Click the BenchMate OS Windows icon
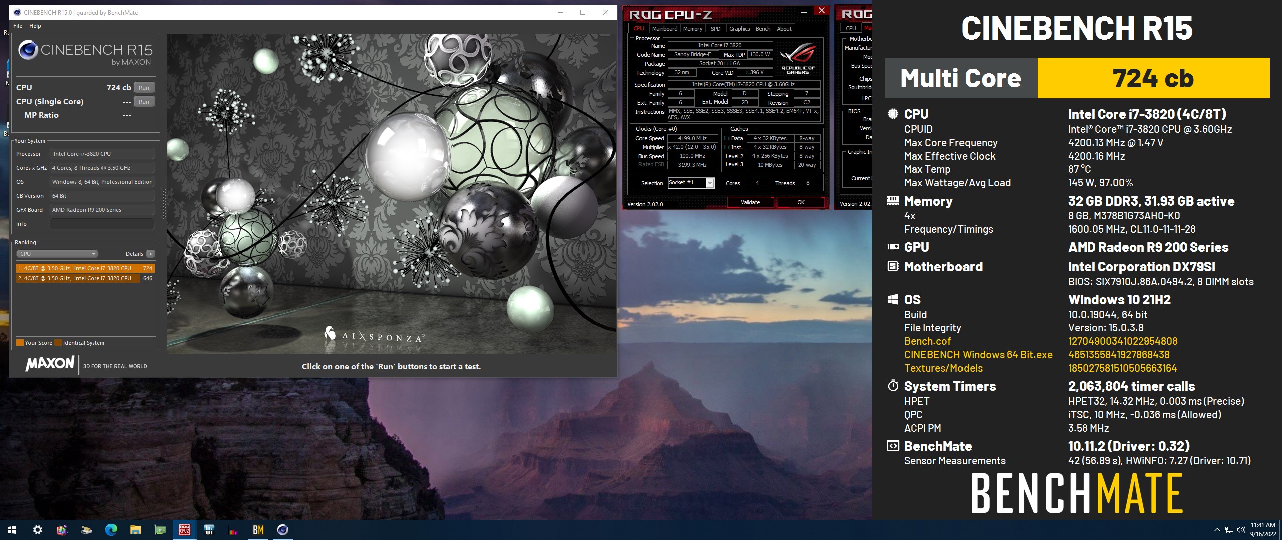The image size is (1282, 540). [893, 299]
